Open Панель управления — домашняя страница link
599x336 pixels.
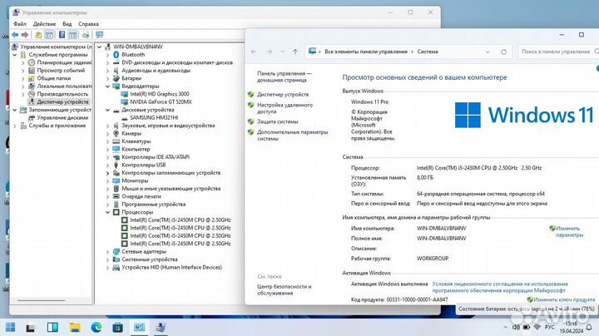[x=285, y=77]
